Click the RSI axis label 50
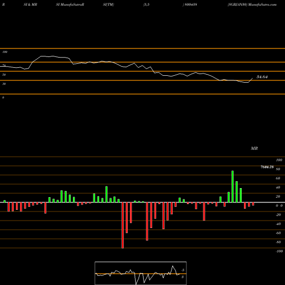285x285 pixels. (4, 75)
